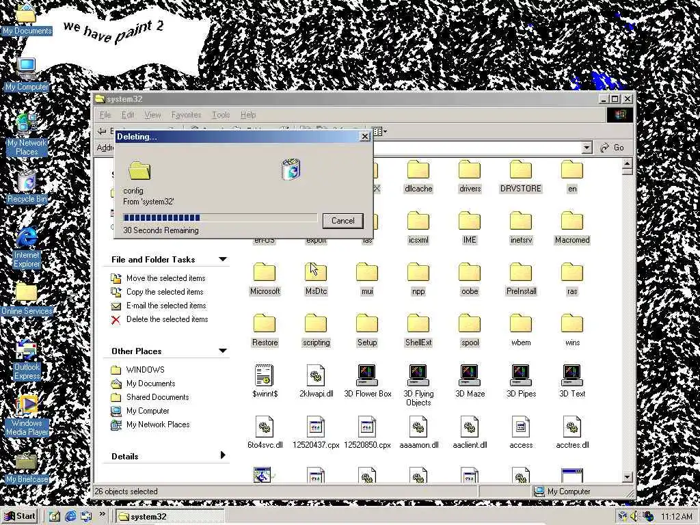The image size is (700, 525).
Task: Select the wins folder
Action: click(x=572, y=332)
